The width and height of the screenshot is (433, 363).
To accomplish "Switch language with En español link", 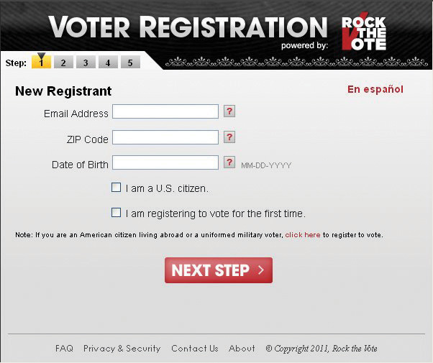I will pos(375,89).
